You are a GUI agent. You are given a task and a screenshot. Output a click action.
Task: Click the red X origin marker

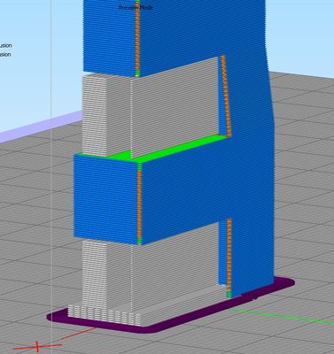pyautogui.click(x=37, y=346)
